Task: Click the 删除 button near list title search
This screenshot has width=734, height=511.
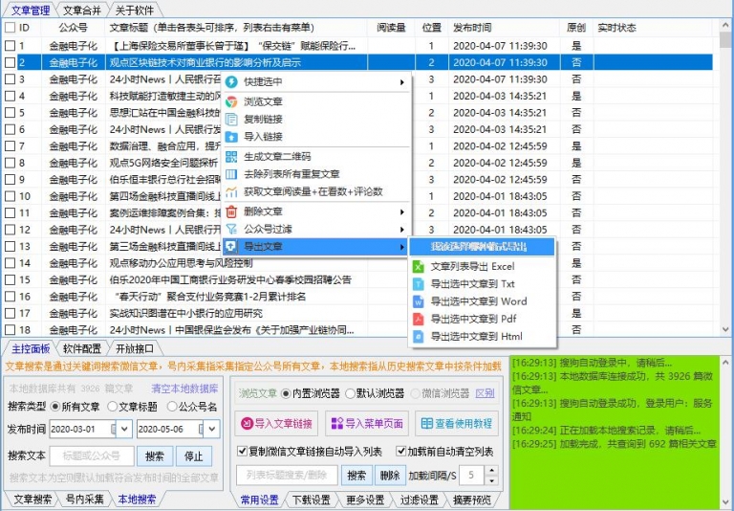Action: click(x=390, y=476)
